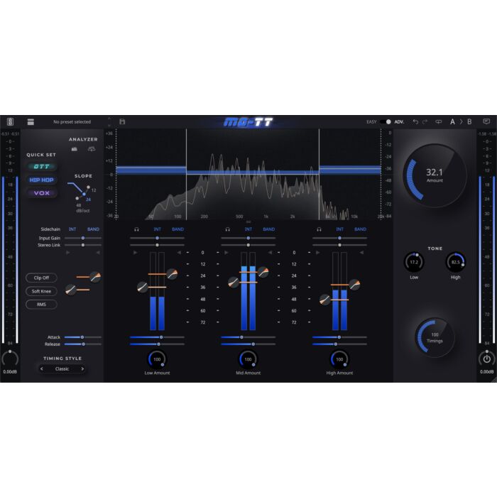Viewport: 497px width, 497px height.
Task: Step to previous preset using up arrow
Action: 109,119
